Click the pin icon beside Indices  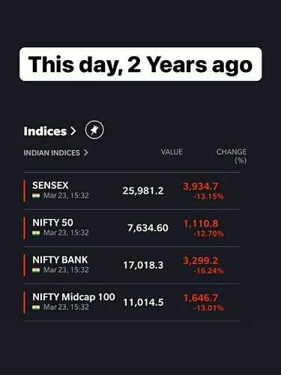[x=94, y=130]
